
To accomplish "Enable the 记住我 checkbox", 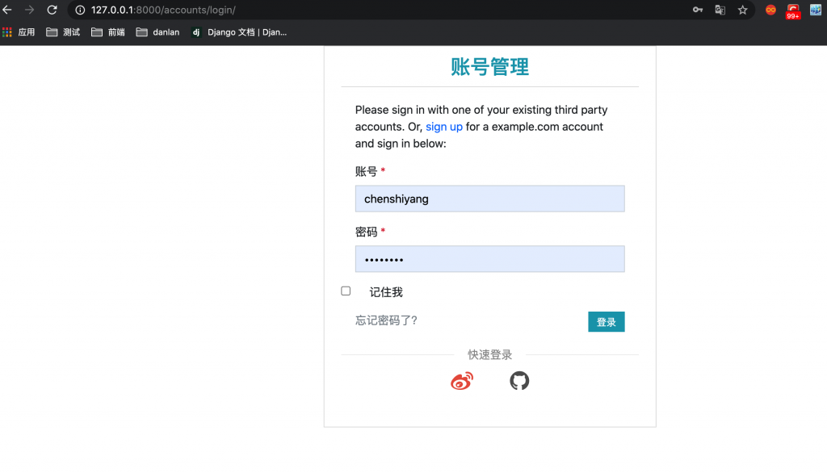I will tap(346, 291).
